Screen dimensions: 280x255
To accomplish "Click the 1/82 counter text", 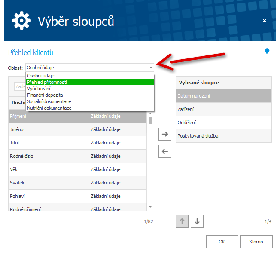I will [149, 221].
